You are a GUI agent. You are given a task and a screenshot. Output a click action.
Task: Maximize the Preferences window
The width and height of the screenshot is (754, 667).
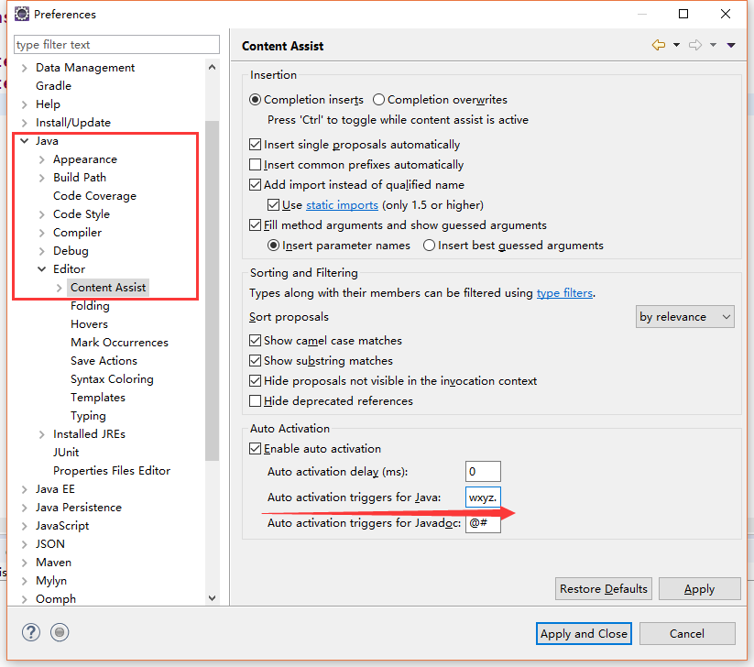683,14
